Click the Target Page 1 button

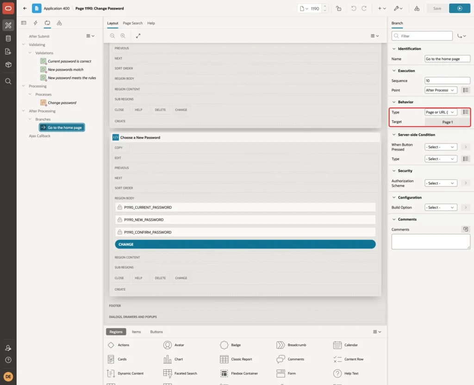[x=448, y=122]
